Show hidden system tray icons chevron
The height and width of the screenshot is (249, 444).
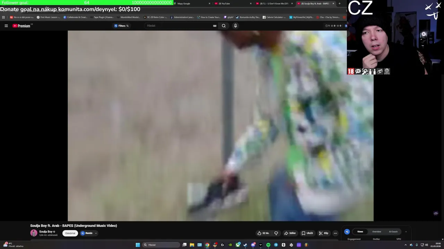[x=405, y=245]
